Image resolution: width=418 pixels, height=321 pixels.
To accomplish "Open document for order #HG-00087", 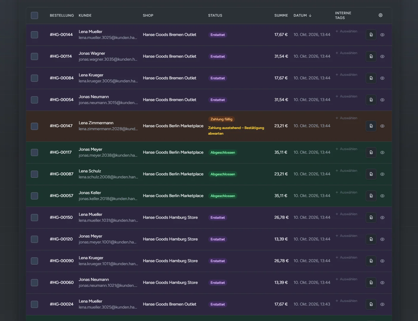I will (x=371, y=174).
